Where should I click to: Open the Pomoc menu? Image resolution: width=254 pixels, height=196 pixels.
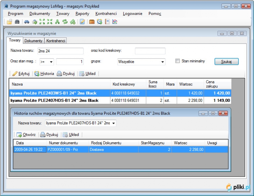tap(155, 14)
